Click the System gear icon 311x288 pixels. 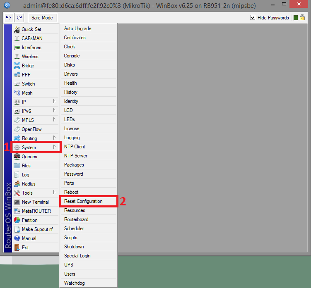[x=17, y=148]
